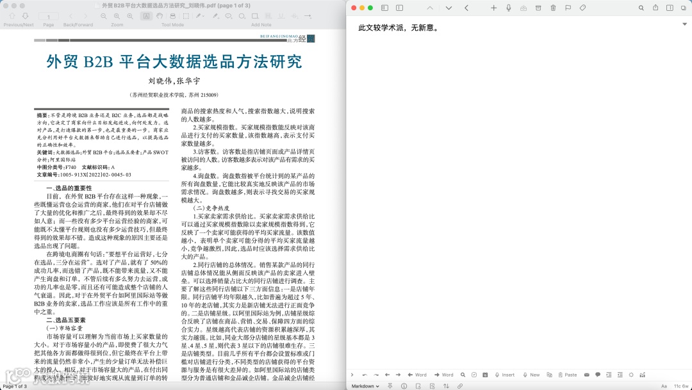Flag the current note
692x390 pixels.
(x=568, y=8)
